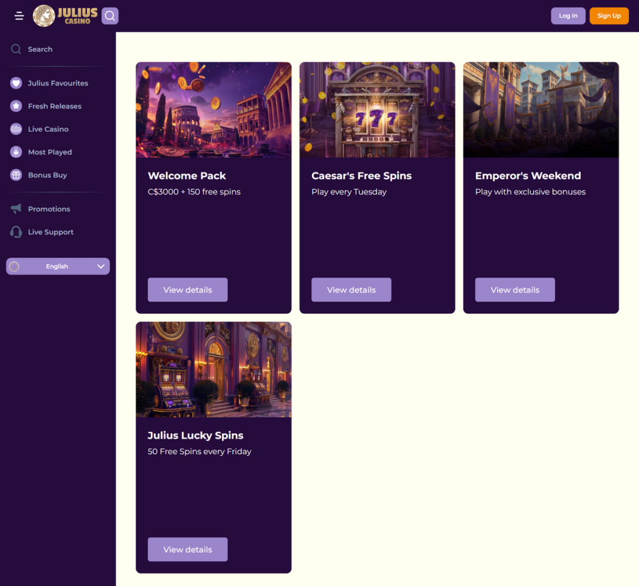View details for Emperor's Weekend promotion
Image resolution: width=639 pixels, height=586 pixels.
coord(515,290)
